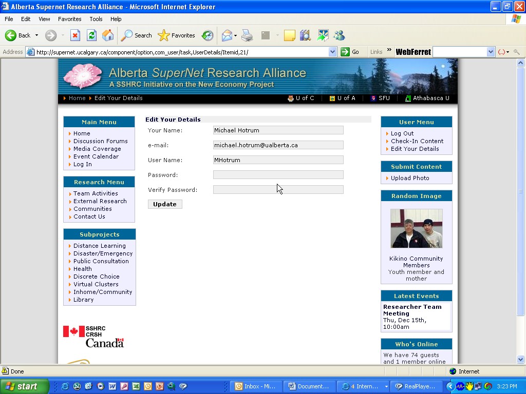The width and height of the screenshot is (526, 394).
Task: Click the Windows Start button
Action: [x=25, y=386]
